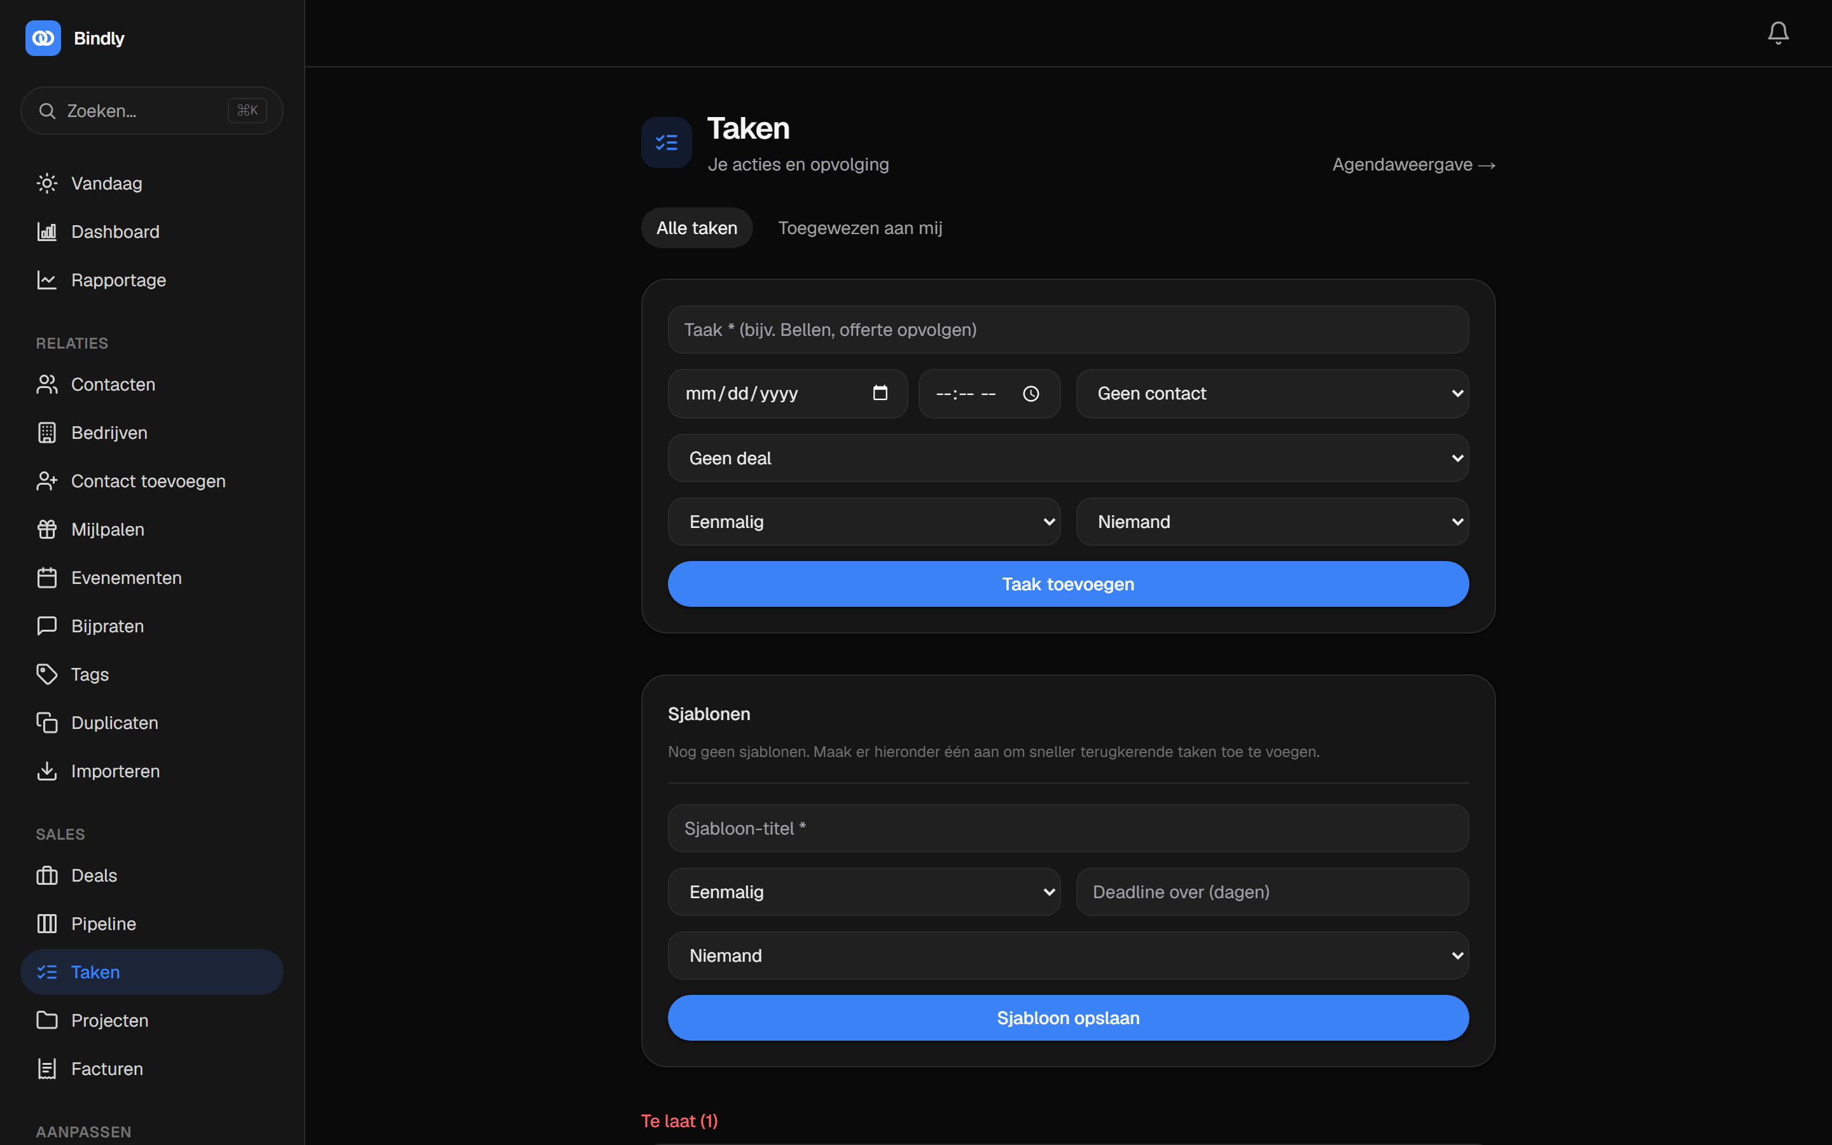The width and height of the screenshot is (1832, 1145).
Task: Expand the Geen contact dropdown
Action: (x=1273, y=394)
